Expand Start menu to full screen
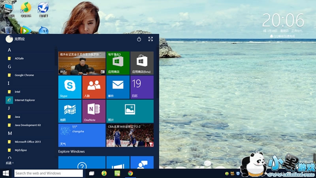The height and width of the screenshot is (178, 316). point(150,39)
